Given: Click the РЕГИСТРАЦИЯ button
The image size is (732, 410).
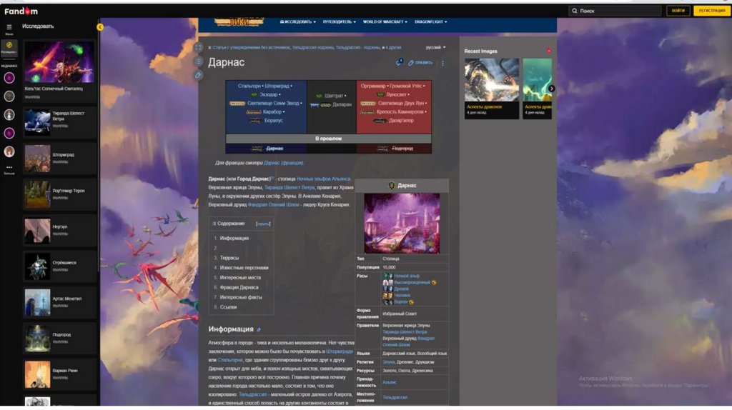Looking at the screenshot, I should pyautogui.click(x=712, y=10).
